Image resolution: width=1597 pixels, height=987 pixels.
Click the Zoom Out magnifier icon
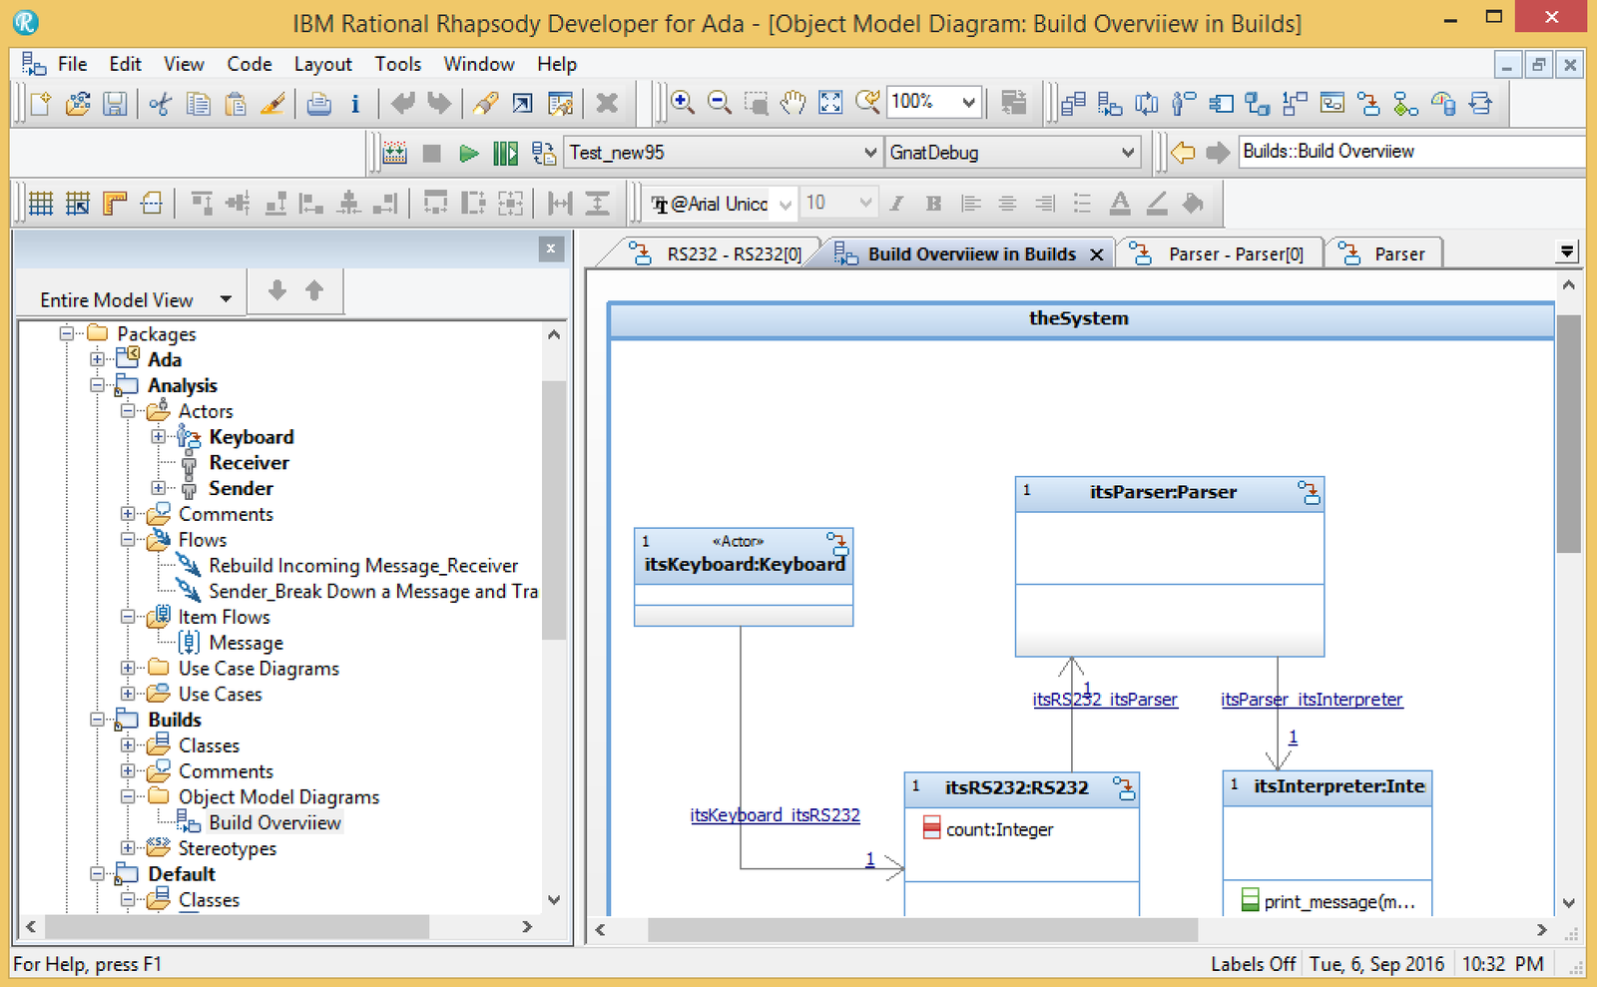[719, 103]
